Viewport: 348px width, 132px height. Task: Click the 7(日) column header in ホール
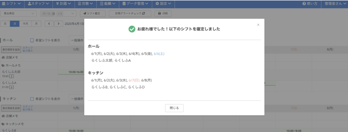(x=294, y=49)
